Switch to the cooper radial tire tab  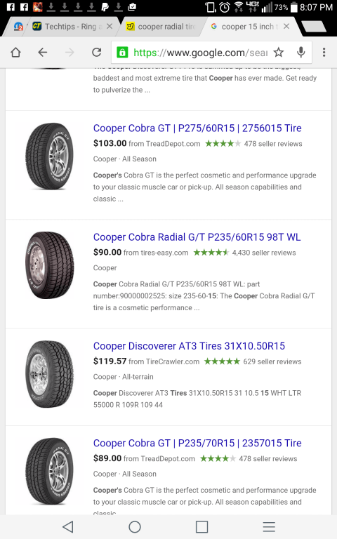coord(161,27)
